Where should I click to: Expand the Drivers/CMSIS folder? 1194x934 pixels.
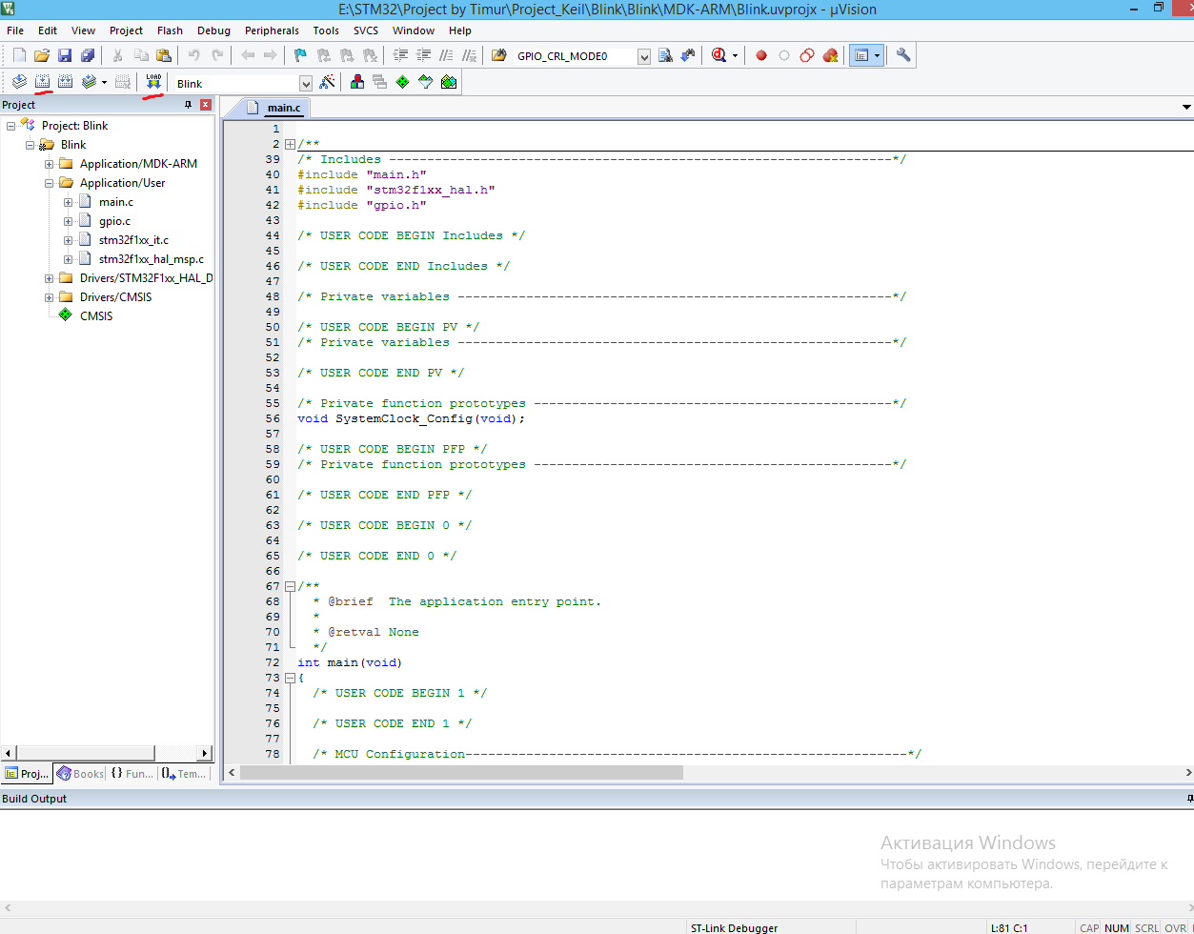(x=49, y=297)
